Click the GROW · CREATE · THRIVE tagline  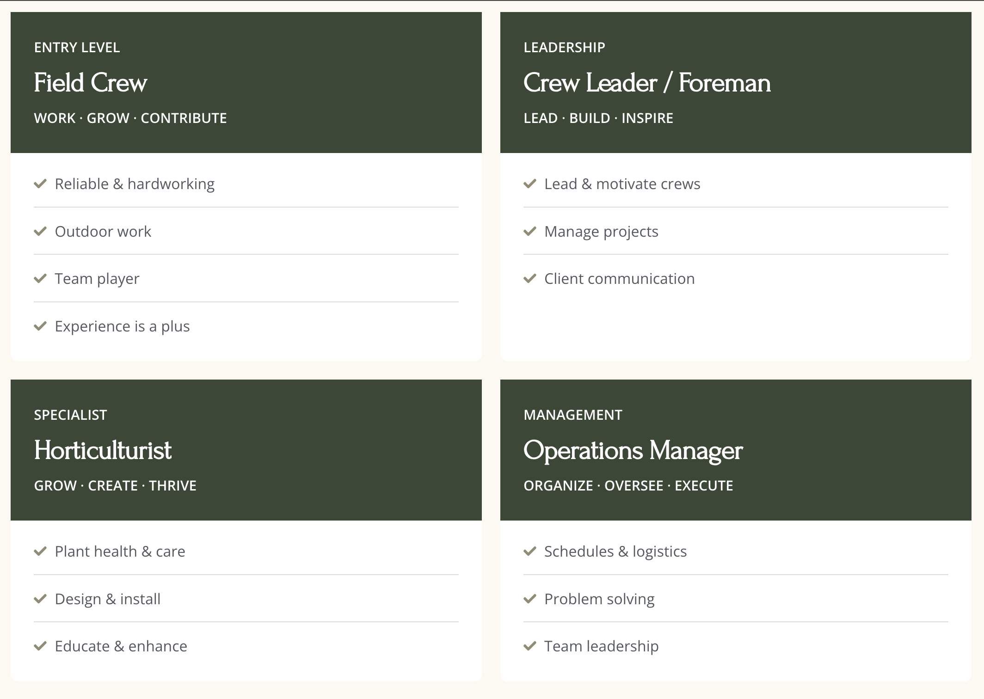click(x=115, y=486)
